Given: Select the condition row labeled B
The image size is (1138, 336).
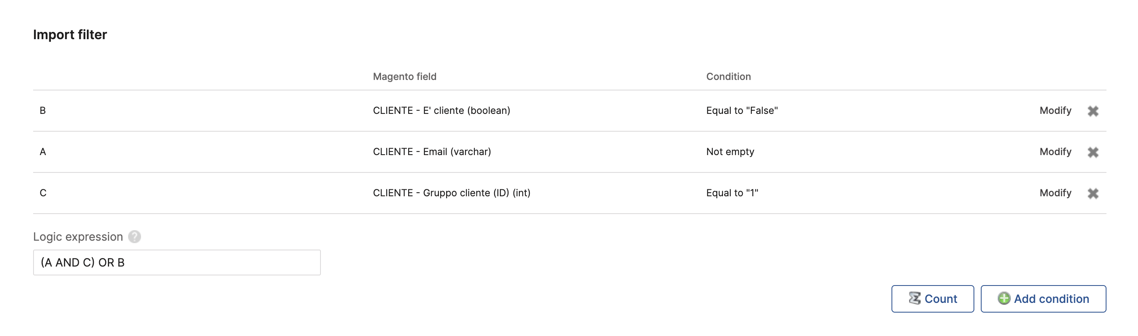Looking at the screenshot, I should (x=43, y=110).
